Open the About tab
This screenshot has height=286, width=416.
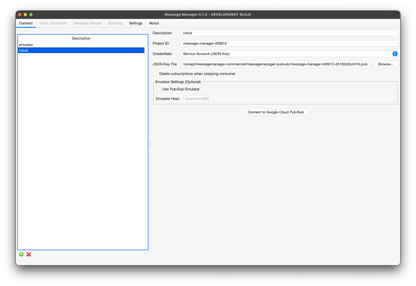pos(154,23)
